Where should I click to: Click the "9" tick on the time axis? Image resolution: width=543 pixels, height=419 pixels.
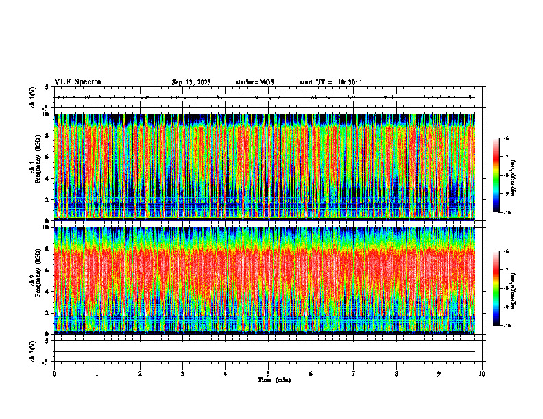[439, 374]
